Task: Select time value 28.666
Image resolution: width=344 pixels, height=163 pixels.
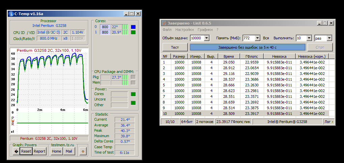Action: coord(229,85)
